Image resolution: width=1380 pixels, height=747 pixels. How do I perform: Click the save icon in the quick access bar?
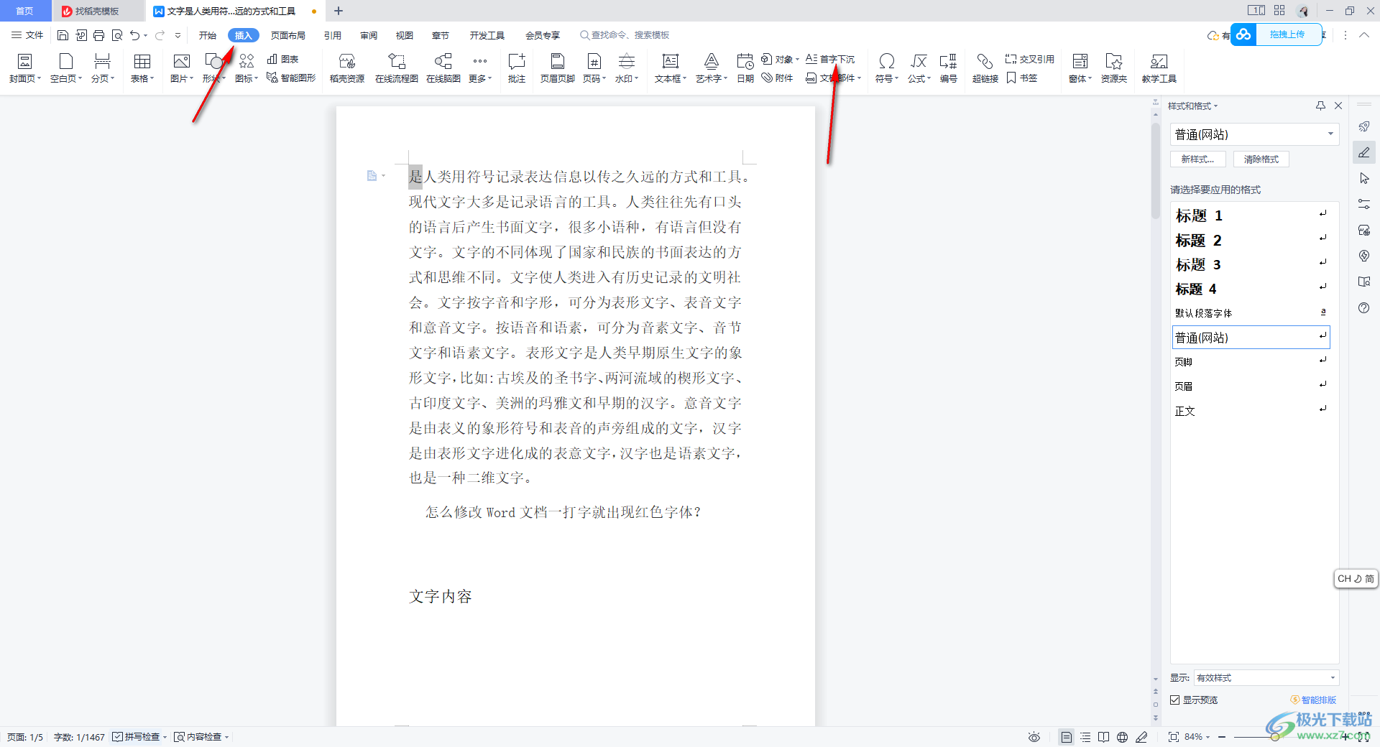tap(63, 35)
